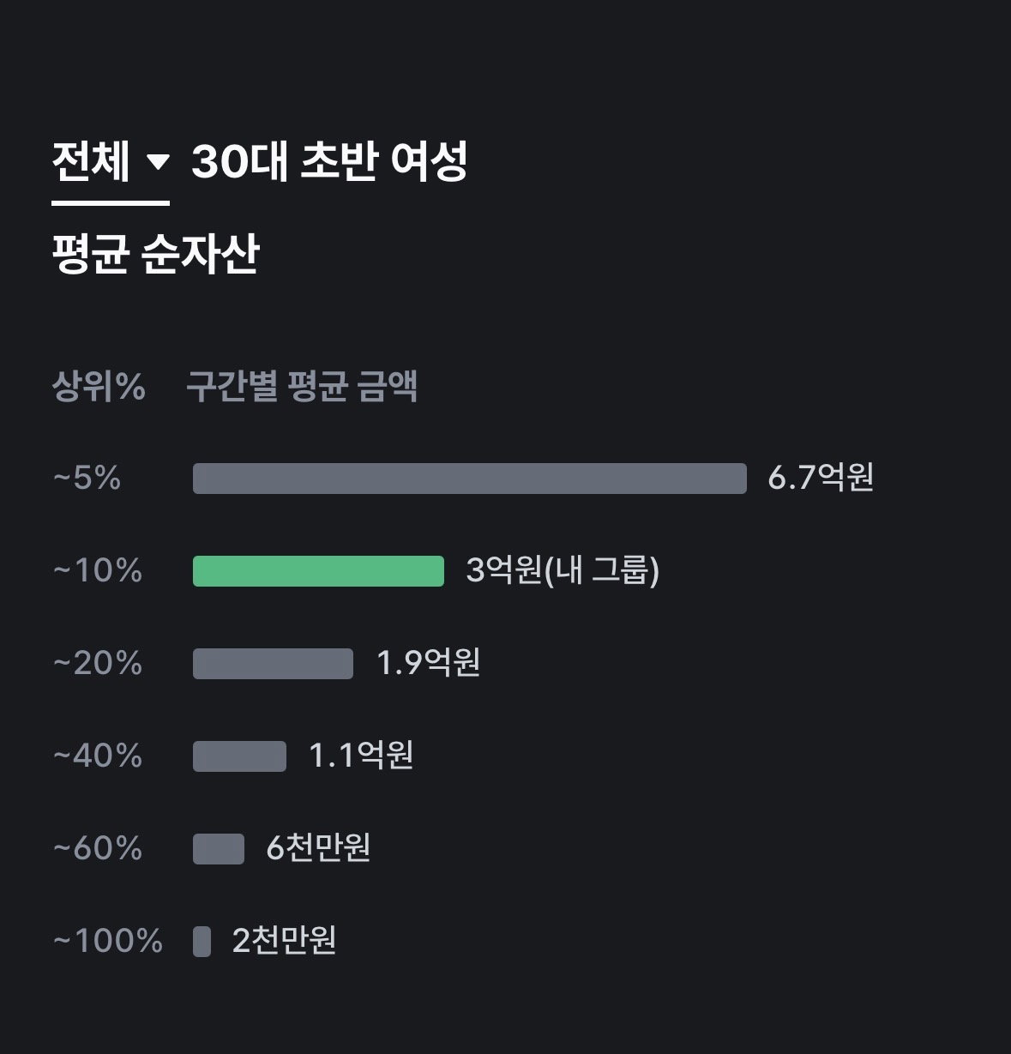Image resolution: width=1011 pixels, height=1054 pixels.
Task: Click the 상위% column header
Action: [99, 387]
